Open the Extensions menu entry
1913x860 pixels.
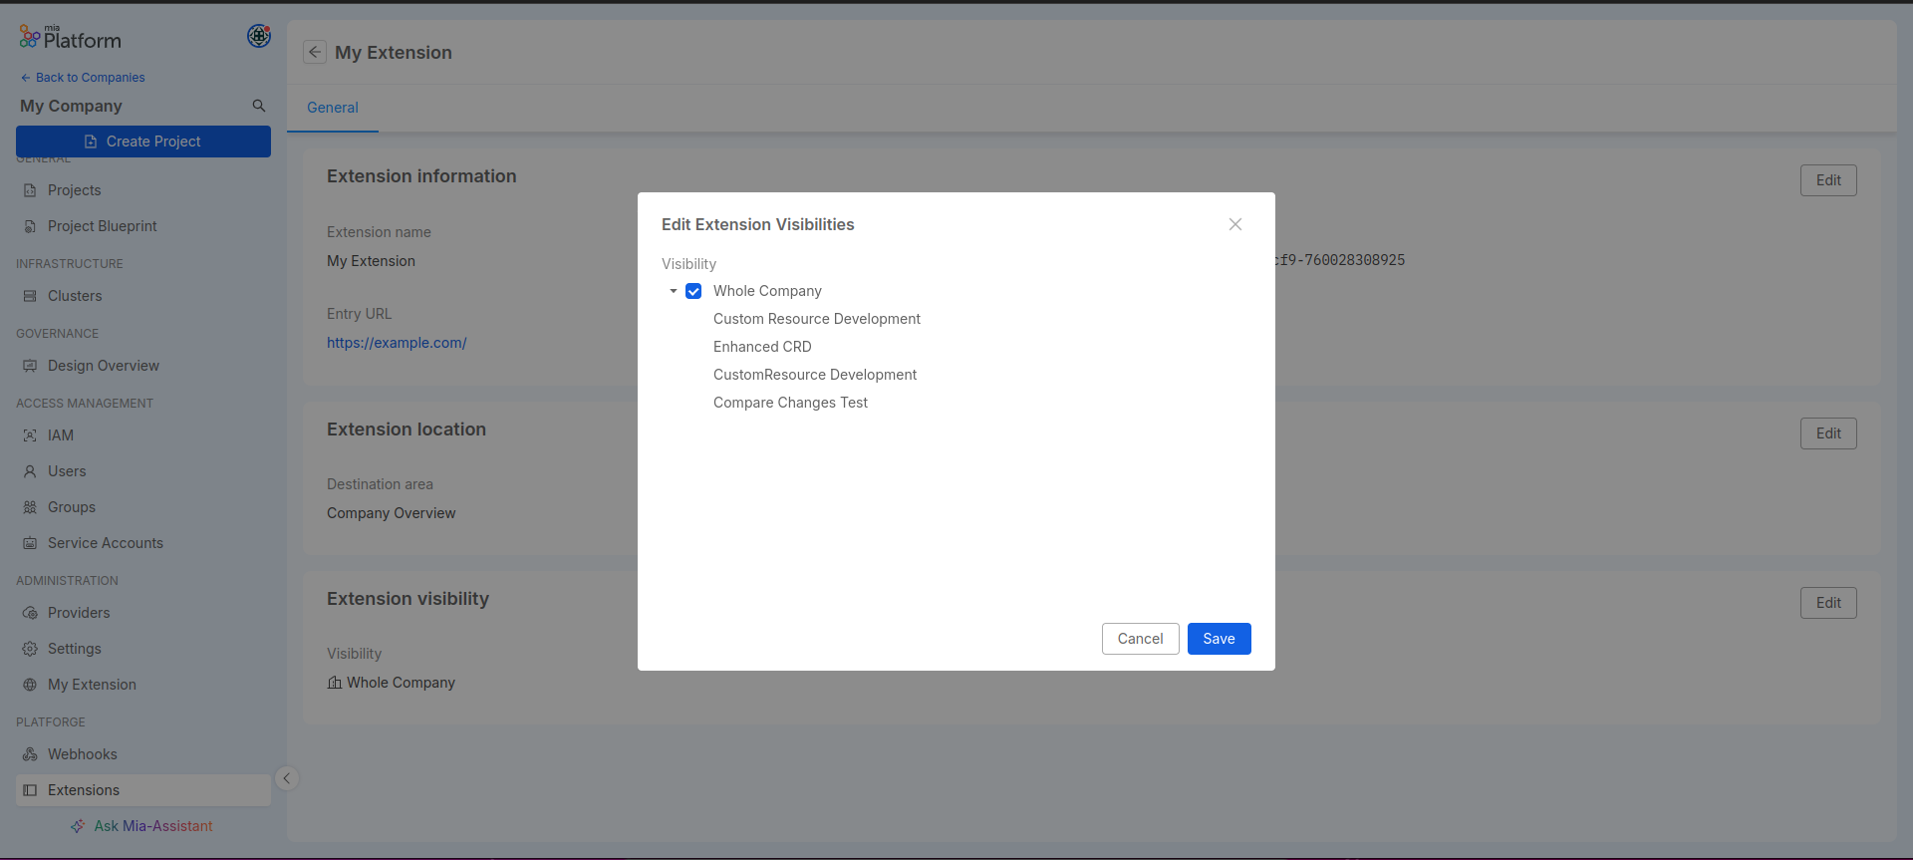coord(143,790)
